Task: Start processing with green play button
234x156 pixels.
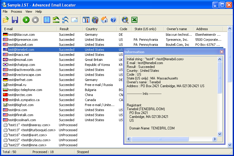Action: click(x=26, y=20)
